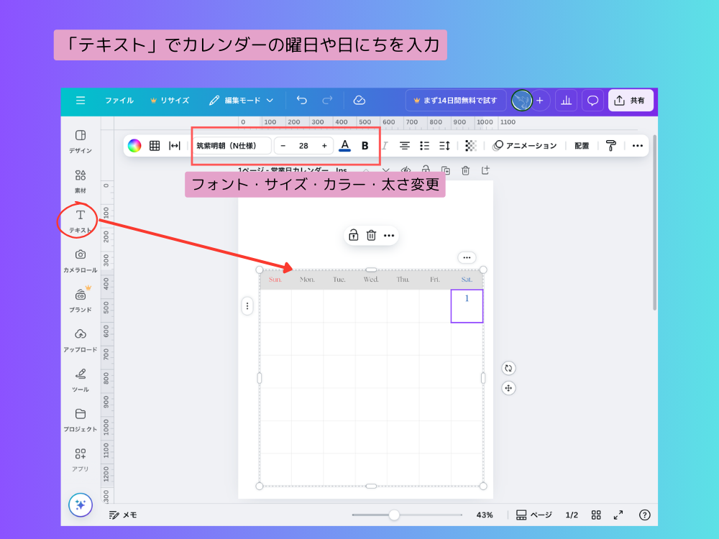Open the transparency checkerboard control
This screenshot has height=539, width=719.
[x=471, y=145]
